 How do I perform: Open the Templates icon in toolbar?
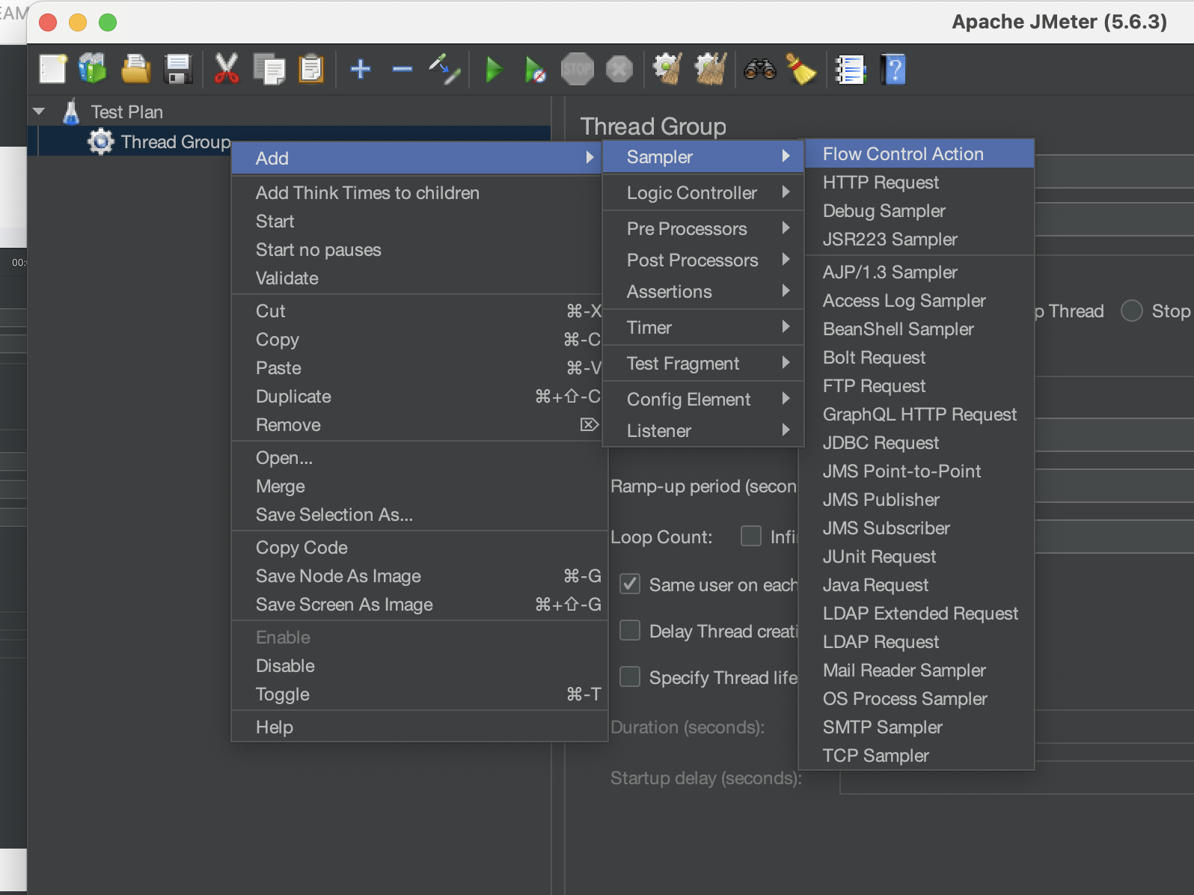93,70
